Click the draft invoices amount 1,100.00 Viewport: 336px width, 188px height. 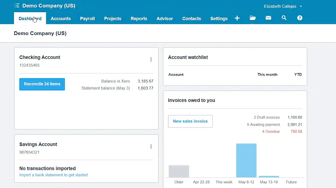pos(294,117)
